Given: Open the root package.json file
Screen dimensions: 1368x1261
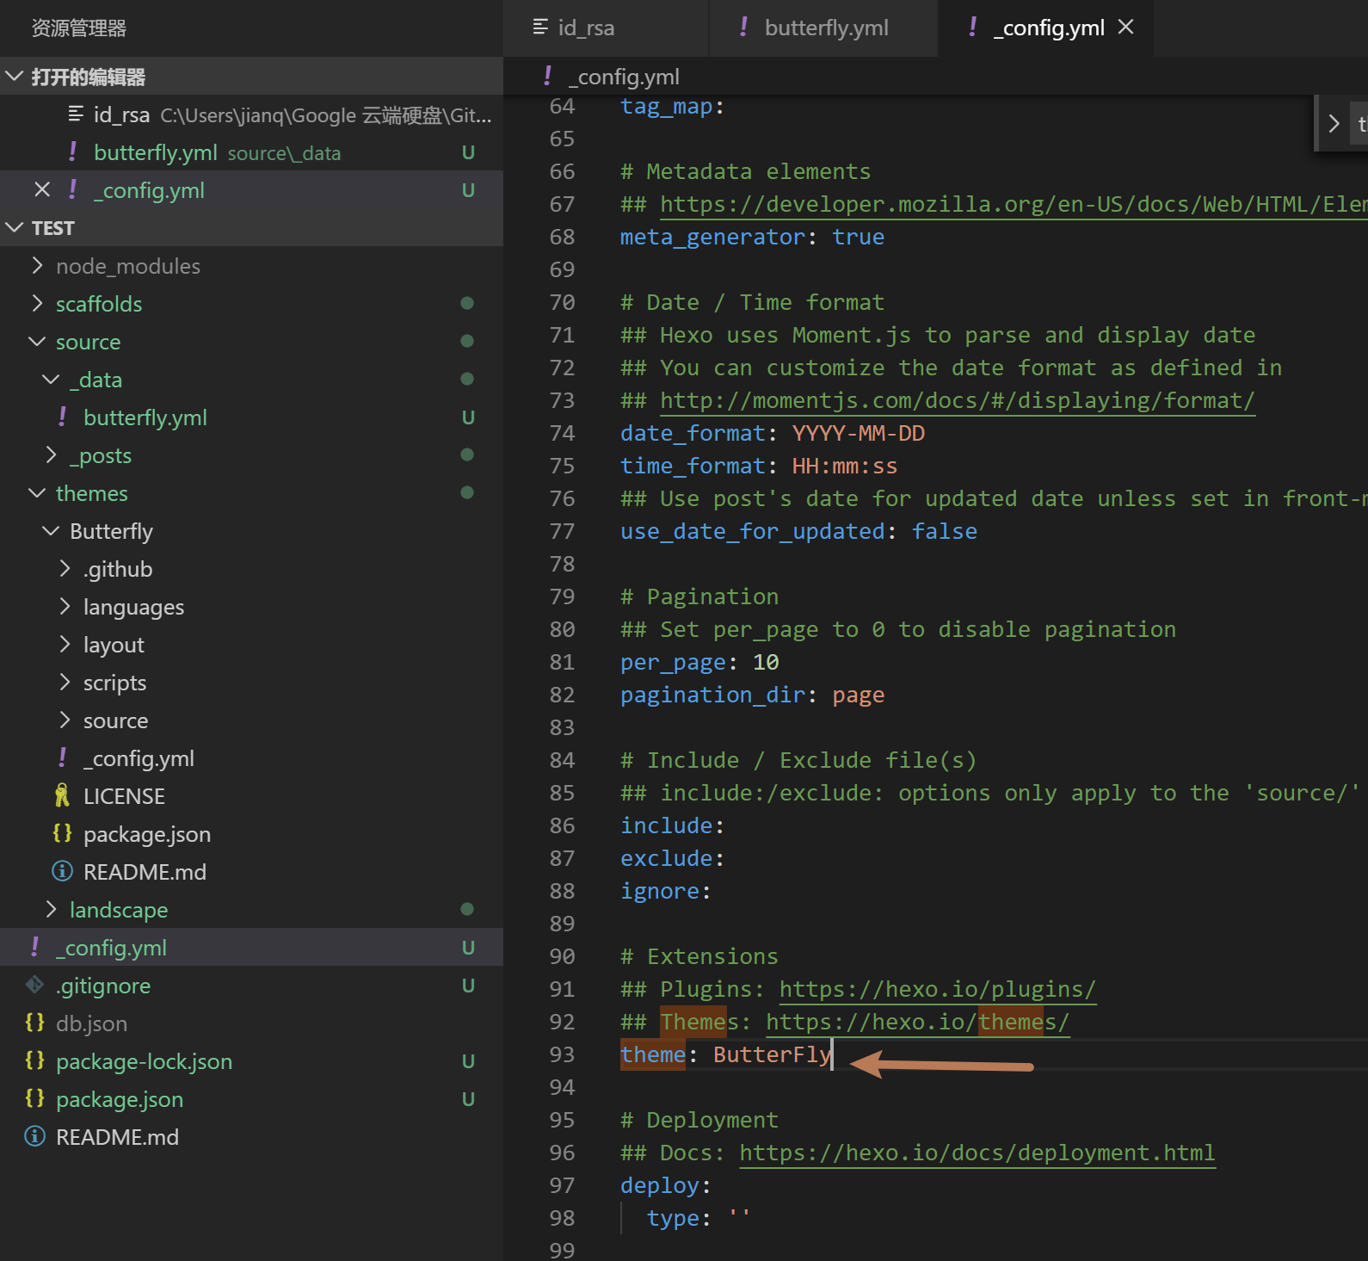Looking at the screenshot, I should point(251,1099).
